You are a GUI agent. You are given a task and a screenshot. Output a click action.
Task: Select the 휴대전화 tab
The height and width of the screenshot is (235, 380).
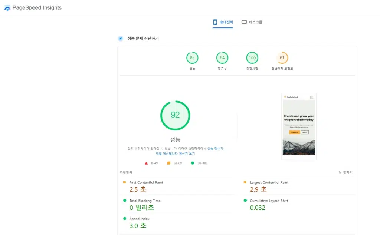(222, 22)
